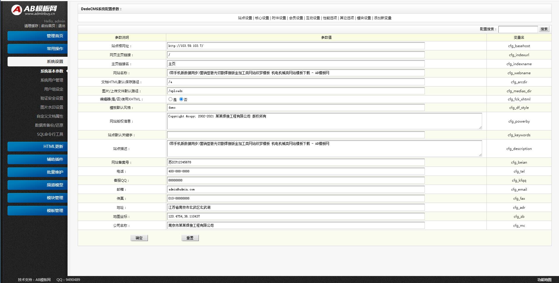Focus the 电话 input field
The height and width of the screenshot is (283, 559).
(296, 171)
